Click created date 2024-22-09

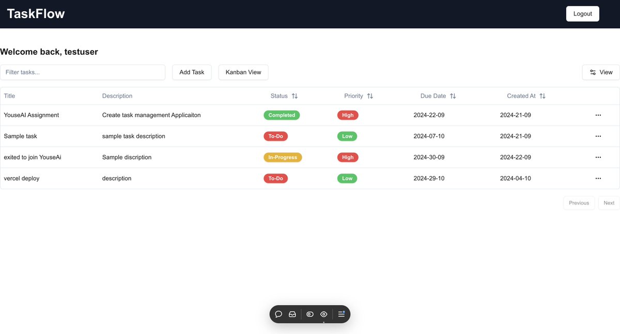pyautogui.click(x=516, y=157)
